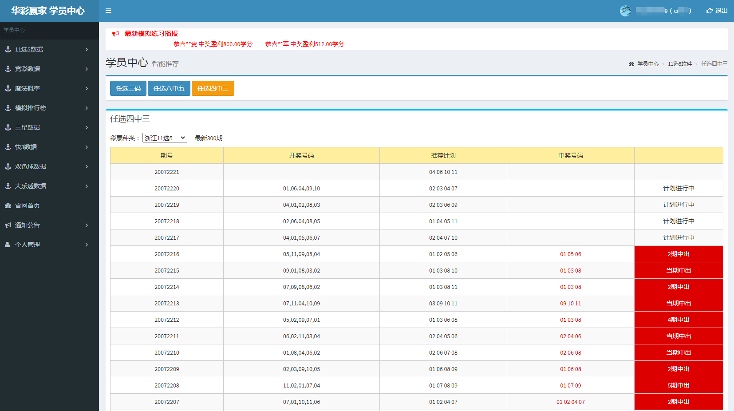This screenshot has height=411, width=734.
Task: Click winning numbers 01 02 04 07
Action: pos(571,402)
